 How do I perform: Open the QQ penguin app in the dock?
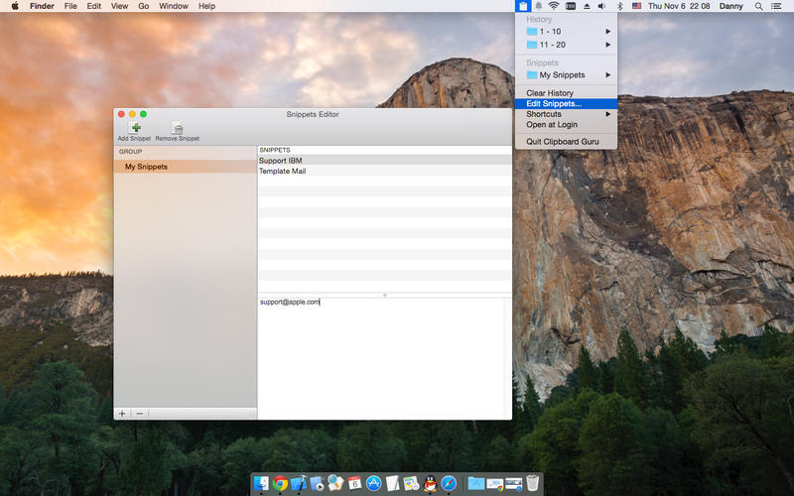[430, 483]
